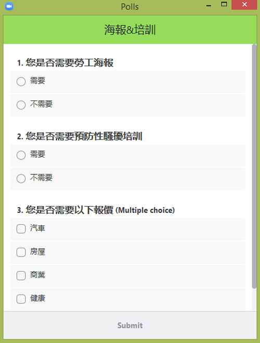260x343 pixels.
Task: Maximize the Polls window
Action: tap(224, 4)
